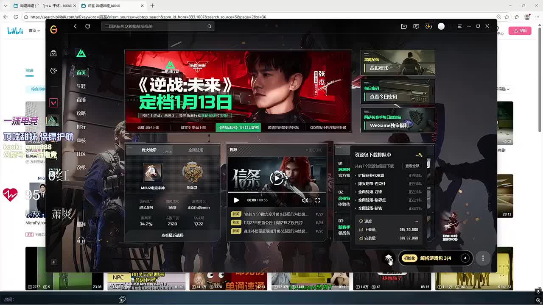Click the WeGame logo icon
Screen dimensions: 543x305
pos(53,29)
